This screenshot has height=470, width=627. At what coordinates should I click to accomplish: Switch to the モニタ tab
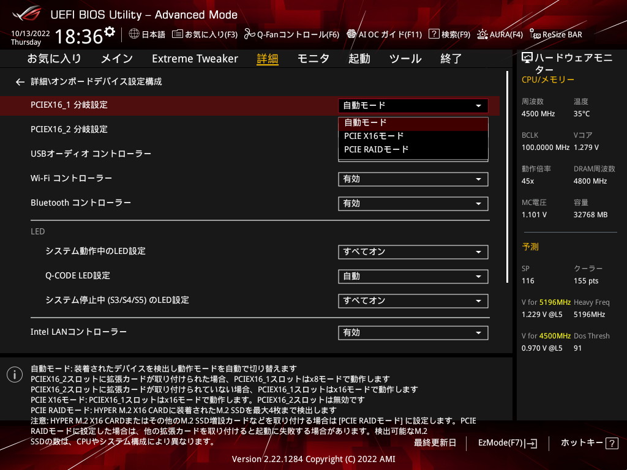pyautogui.click(x=313, y=59)
